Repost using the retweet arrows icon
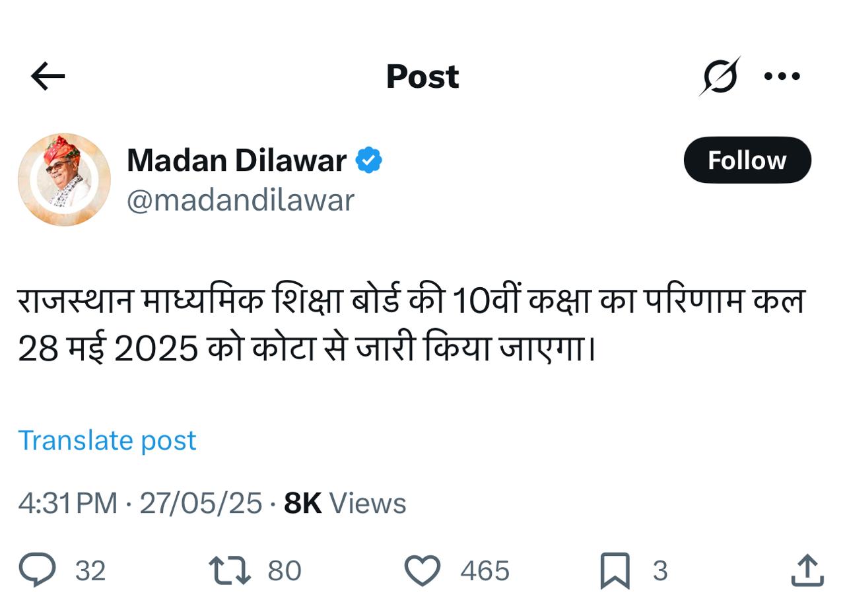 (x=229, y=570)
